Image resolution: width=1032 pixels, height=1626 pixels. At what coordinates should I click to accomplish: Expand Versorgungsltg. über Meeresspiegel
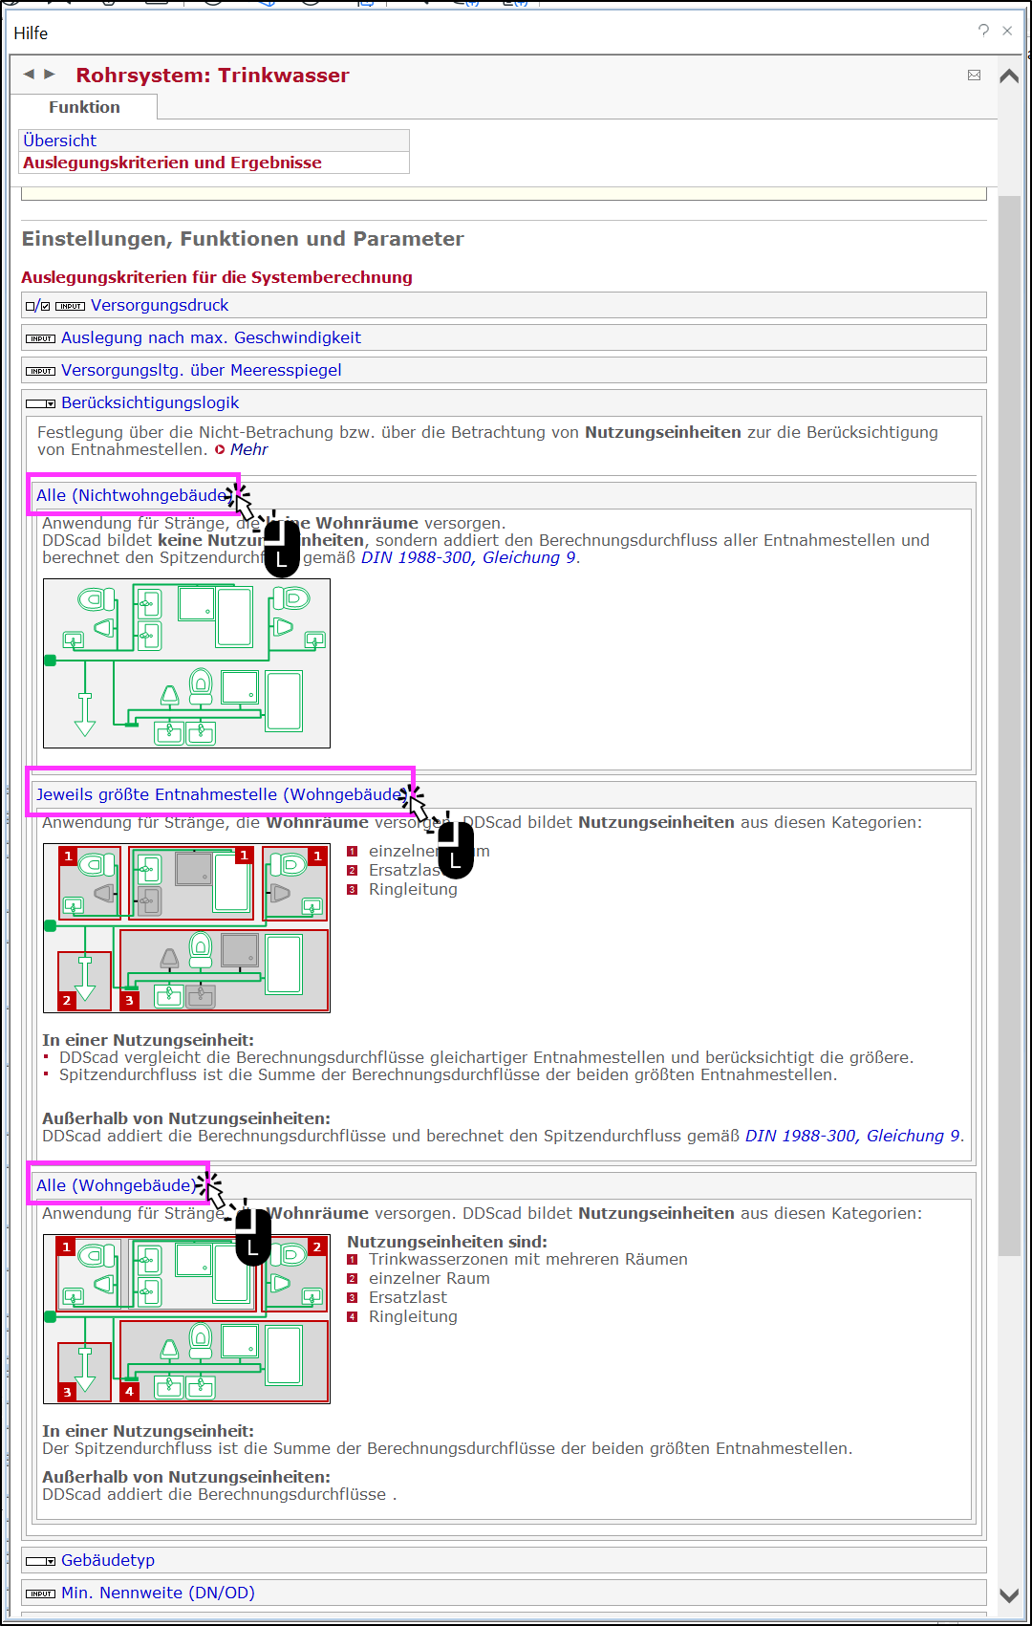[201, 370]
